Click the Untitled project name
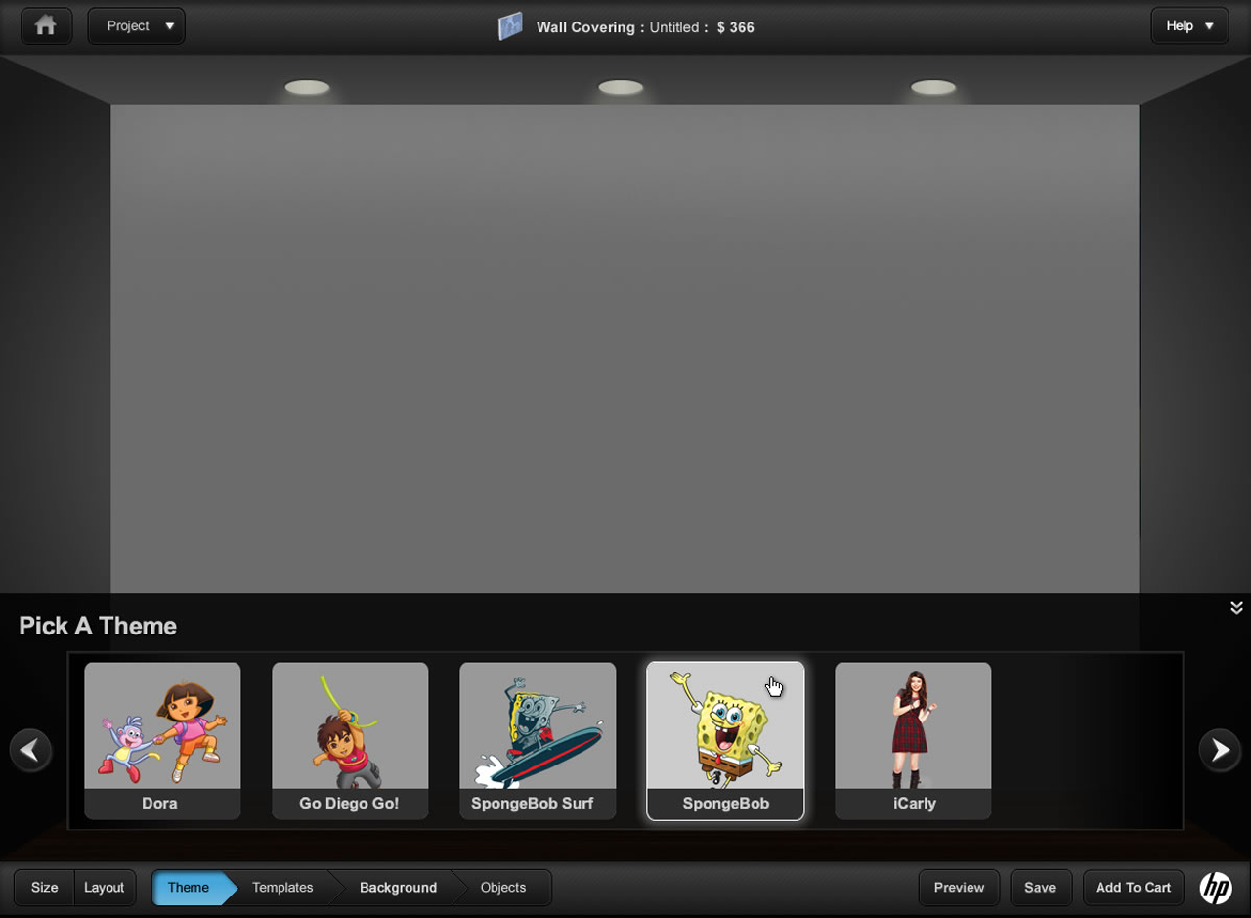This screenshot has width=1251, height=918. [674, 27]
